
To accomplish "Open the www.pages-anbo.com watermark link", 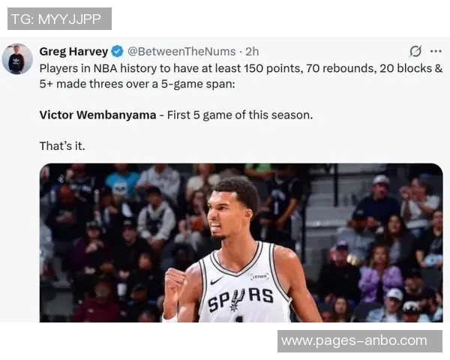I will coord(359,341).
